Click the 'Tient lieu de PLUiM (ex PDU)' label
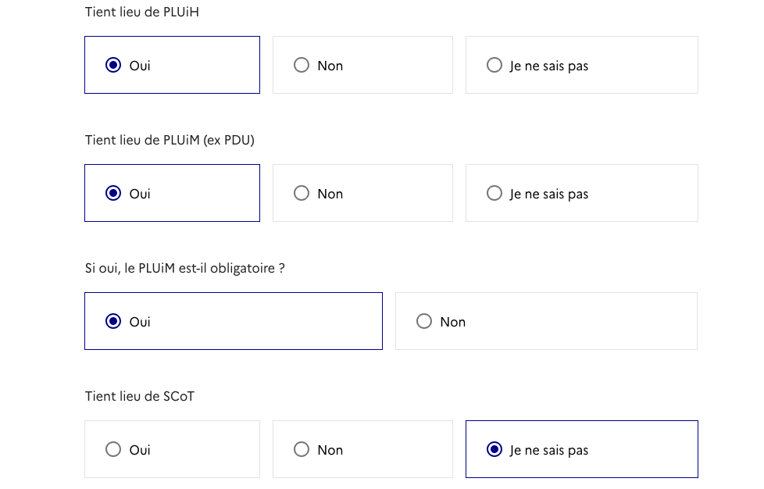Viewport: 764px width, 489px height. click(170, 141)
